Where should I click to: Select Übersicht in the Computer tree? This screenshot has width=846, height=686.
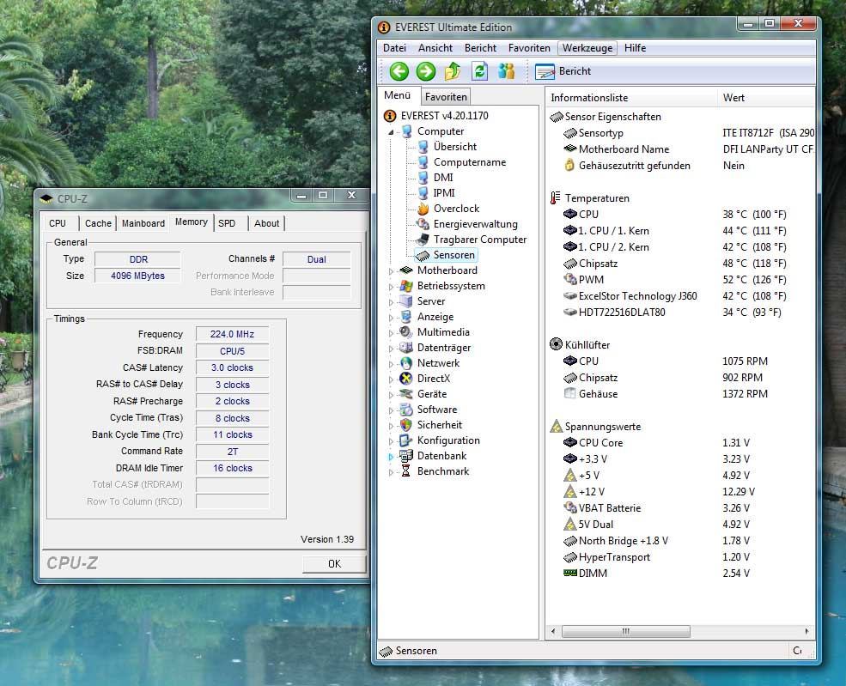(455, 147)
